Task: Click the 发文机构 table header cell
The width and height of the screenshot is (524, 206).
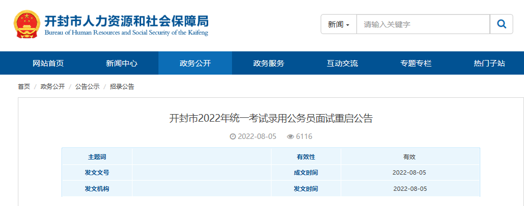Action: pyautogui.click(x=97, y=189)
